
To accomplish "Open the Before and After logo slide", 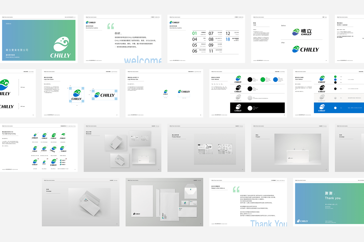I will coord(290,39).
